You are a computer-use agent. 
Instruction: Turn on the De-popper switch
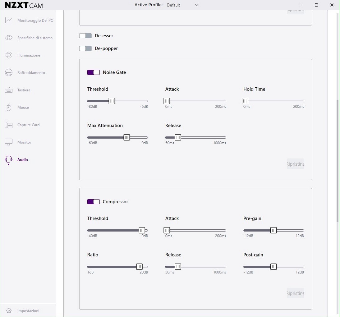pos(85,48)
